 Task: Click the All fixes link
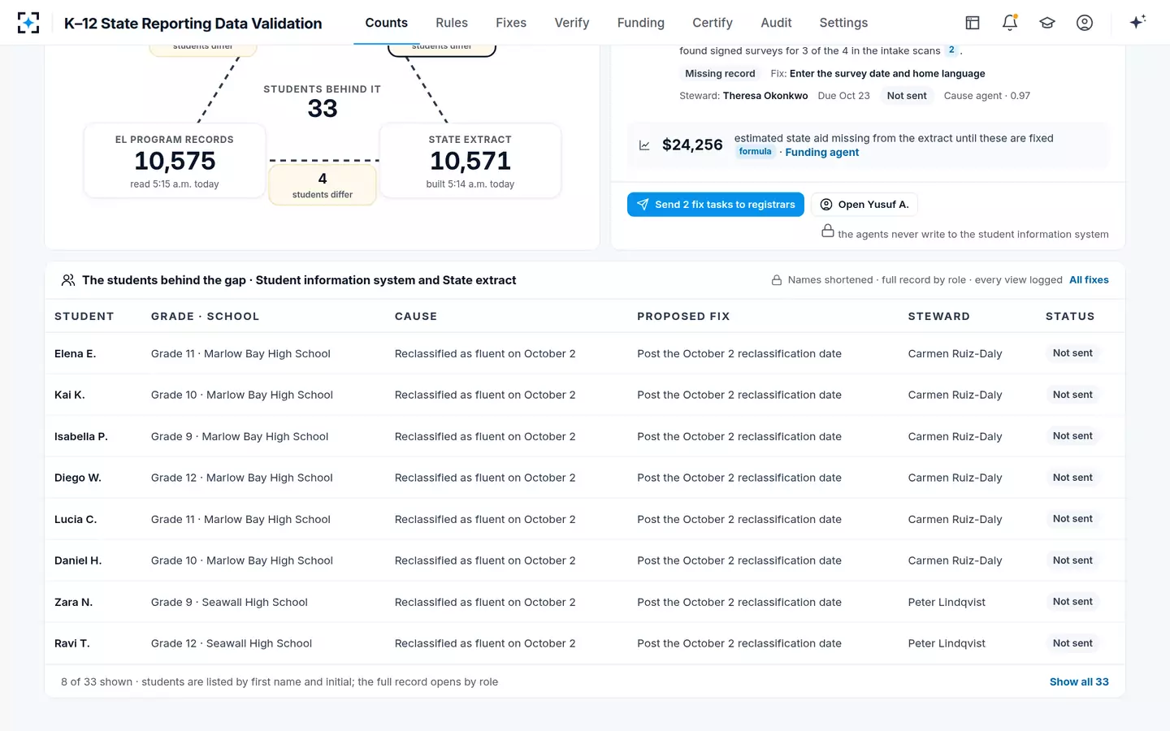coord(1089,280)
